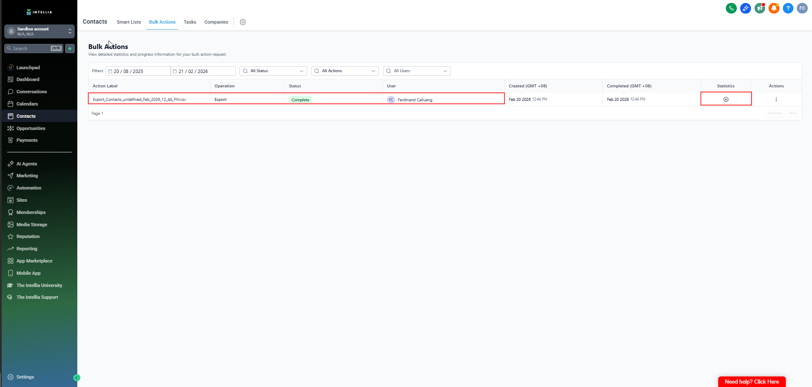Click the blue rocket icon in header
Screen dimensions: 812x387
coord(746,8)
